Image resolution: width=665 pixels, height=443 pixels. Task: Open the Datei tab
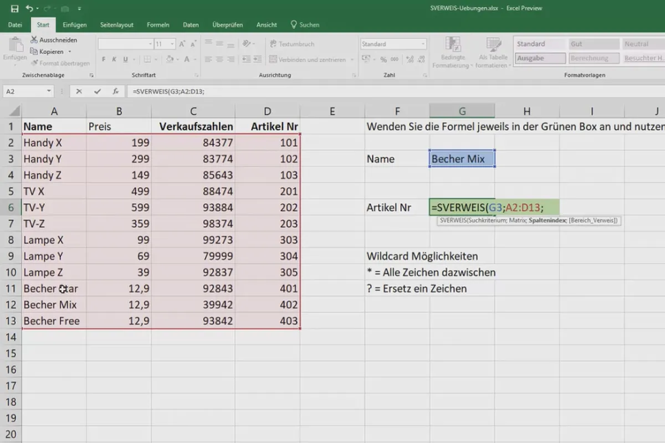tap(15, 25)
